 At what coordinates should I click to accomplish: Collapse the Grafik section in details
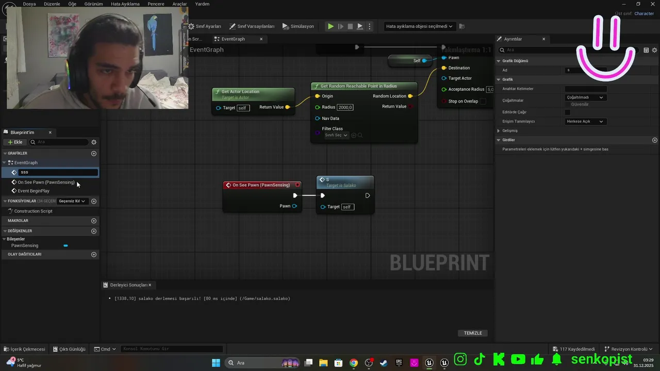(499, 80)
